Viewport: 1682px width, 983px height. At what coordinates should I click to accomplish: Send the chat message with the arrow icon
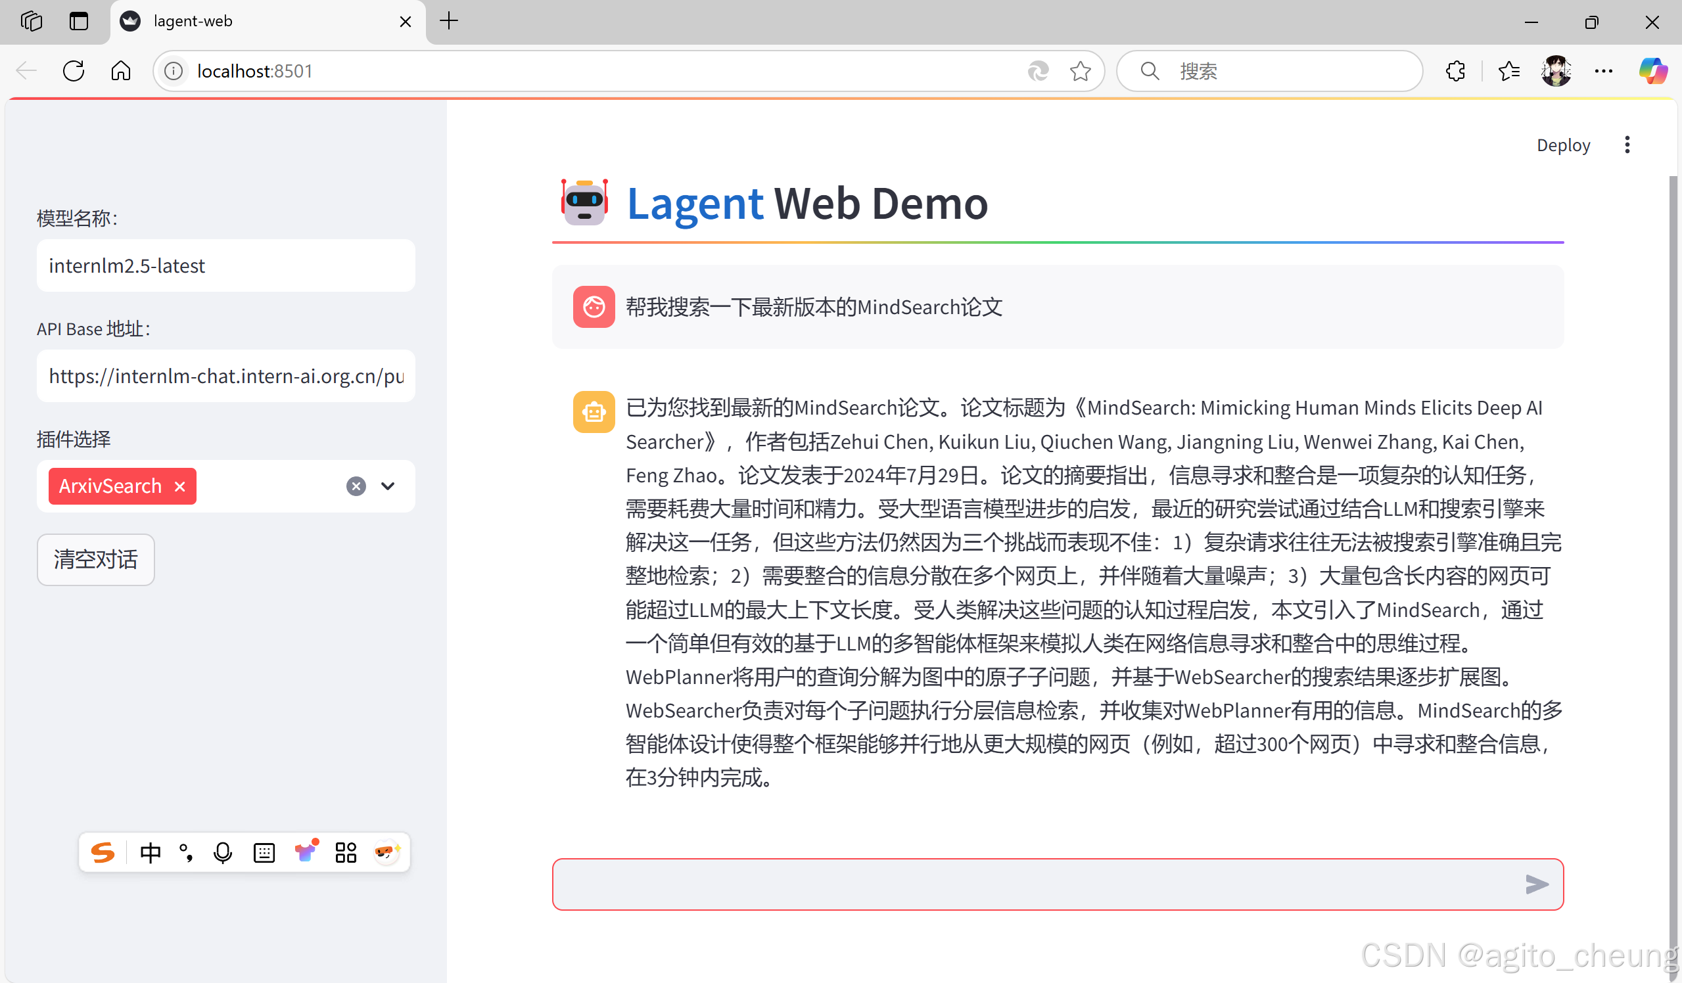tap(1536, 884)
